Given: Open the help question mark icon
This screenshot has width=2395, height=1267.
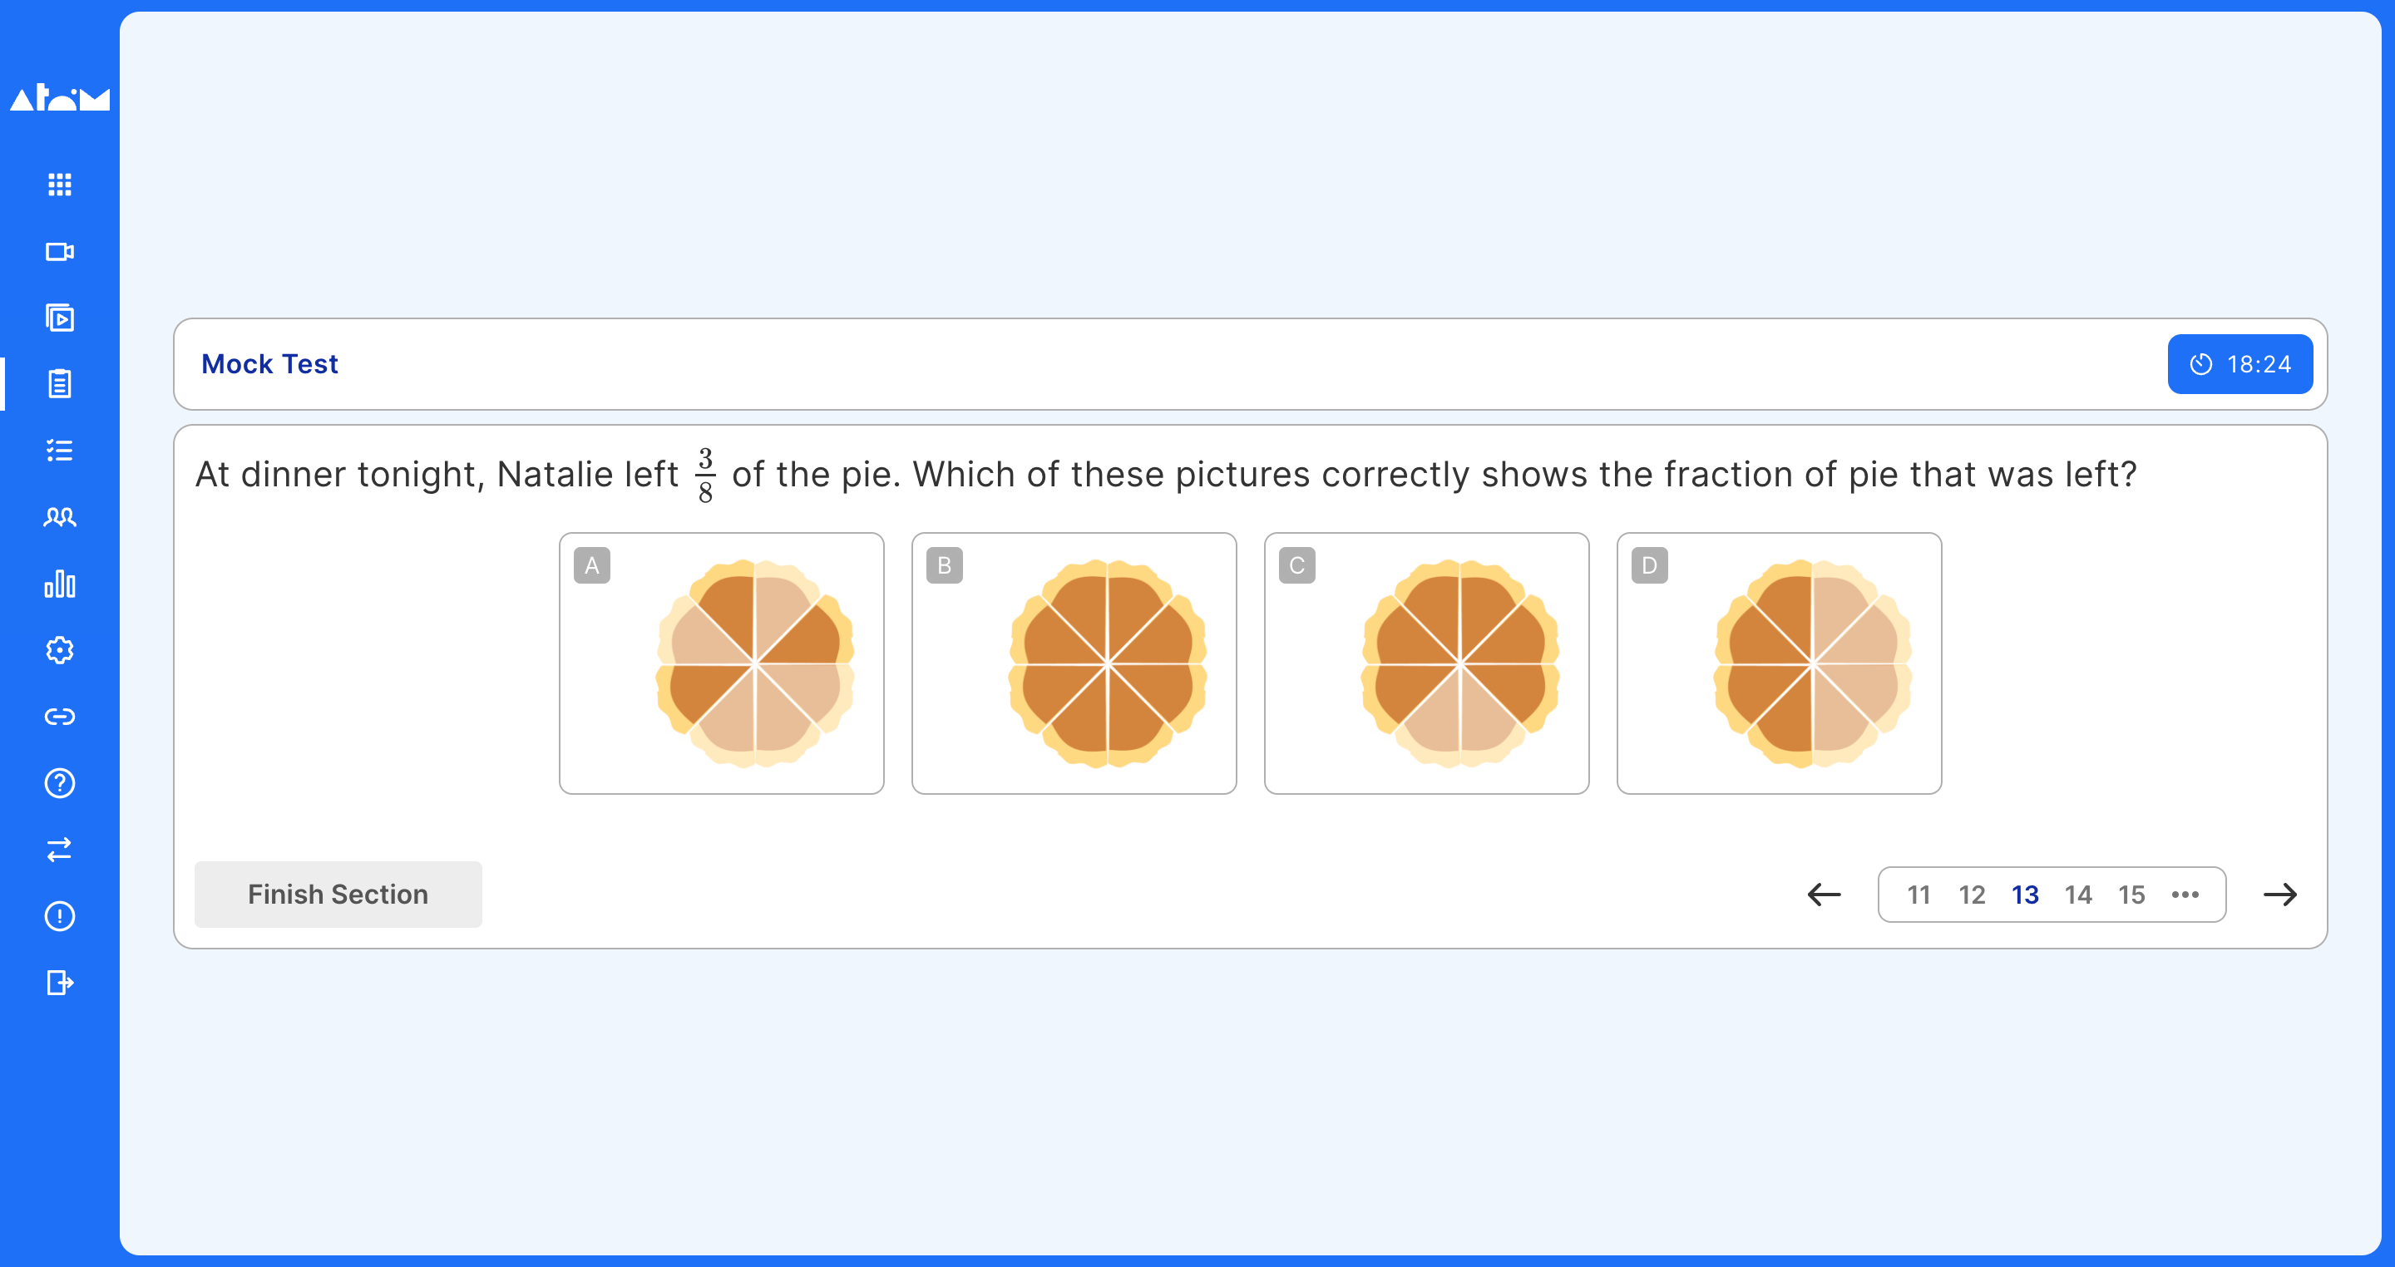Looking at the screenshot, I should click(60, 784).
